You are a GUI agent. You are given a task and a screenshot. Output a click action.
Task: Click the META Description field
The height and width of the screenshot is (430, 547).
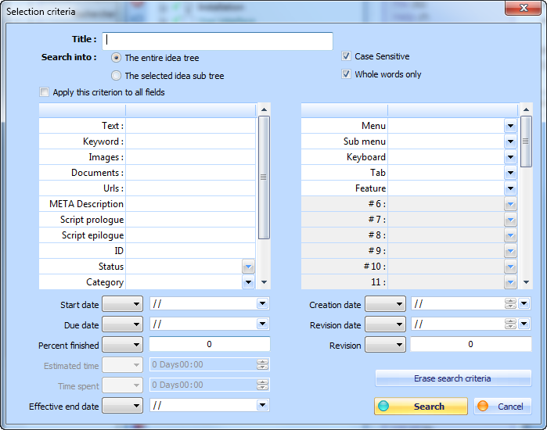pos(190,204)
